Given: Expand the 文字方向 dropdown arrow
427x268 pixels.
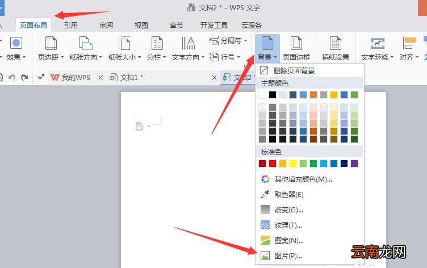Looking at the screenshot, I should pyautogui.click(x=203, y=57).
